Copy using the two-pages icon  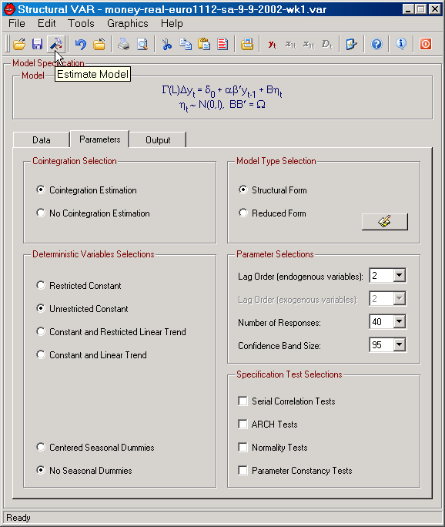186,44
